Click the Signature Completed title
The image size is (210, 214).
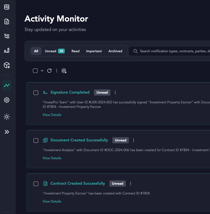point(70,92)
